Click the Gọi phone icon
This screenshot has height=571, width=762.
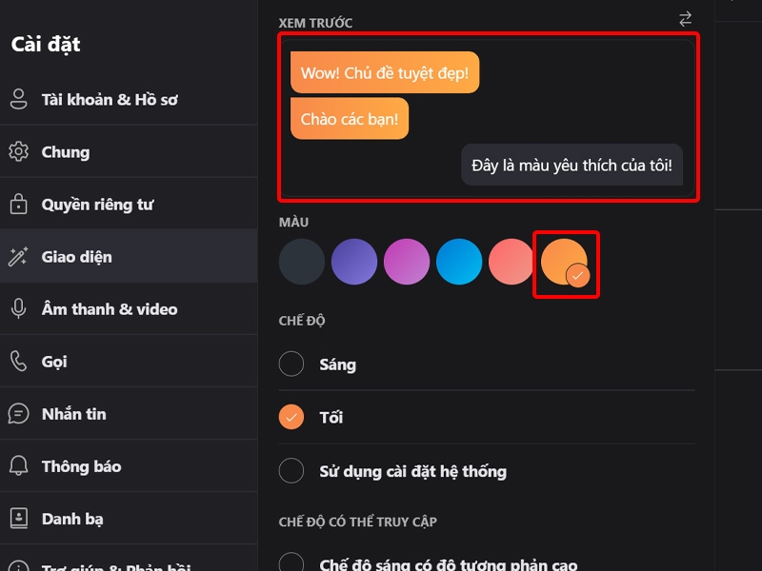(x=18, y=362)
